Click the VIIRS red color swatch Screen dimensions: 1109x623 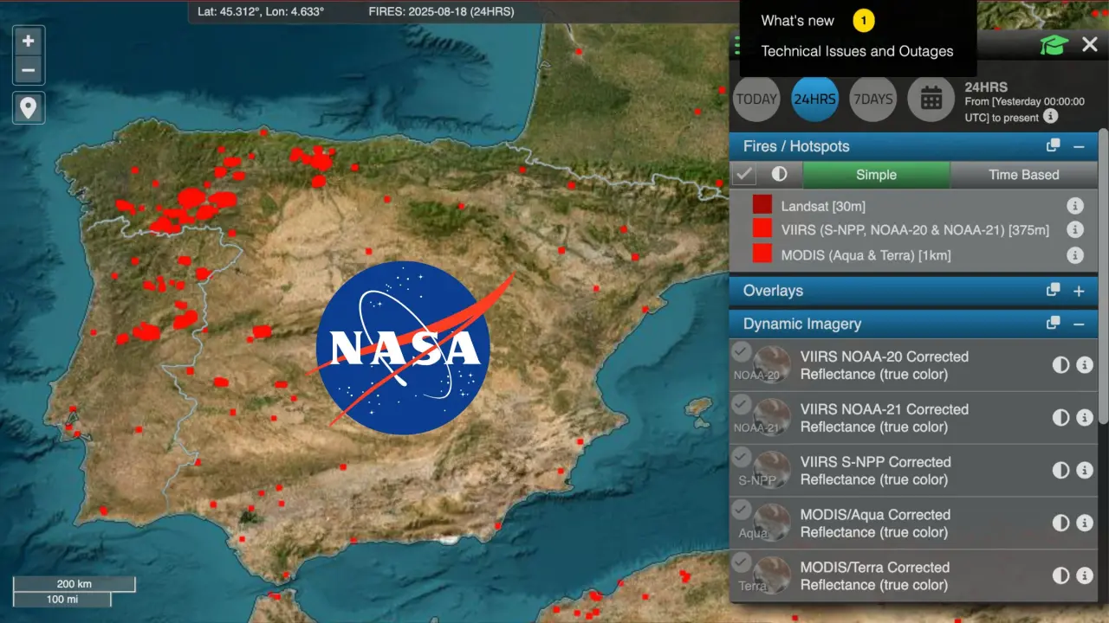click(762, 229)
